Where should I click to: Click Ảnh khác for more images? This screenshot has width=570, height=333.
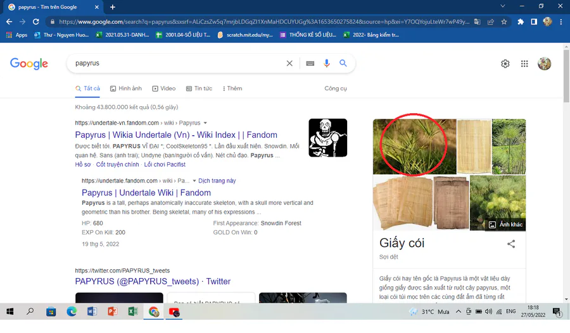click(505, 224)
